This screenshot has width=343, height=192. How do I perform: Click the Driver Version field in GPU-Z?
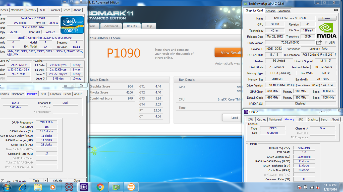(x=301, y=85)
